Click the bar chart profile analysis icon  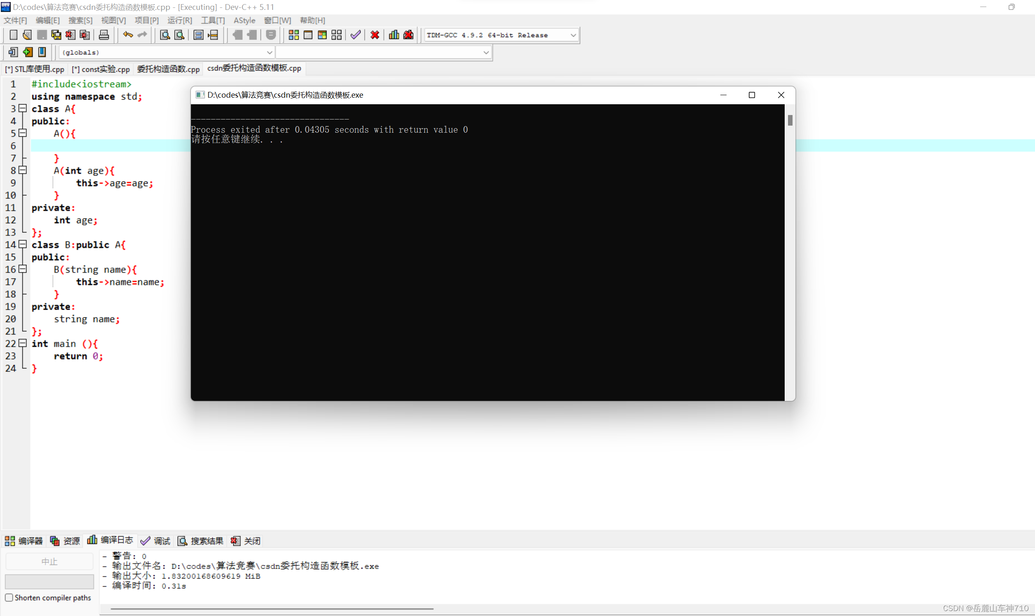(x=394, y=35)
